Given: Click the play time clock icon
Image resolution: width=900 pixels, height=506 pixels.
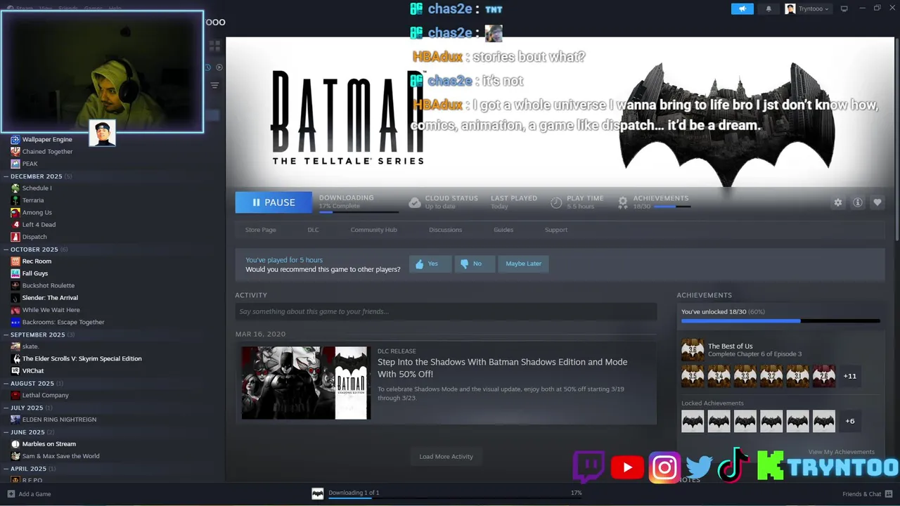Looking at the screenshot, I should [x=556, y=202].
